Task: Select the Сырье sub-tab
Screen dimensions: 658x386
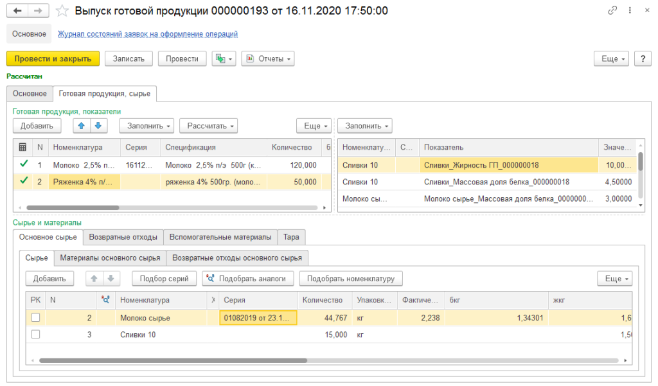Action: (x=37, y=258)
